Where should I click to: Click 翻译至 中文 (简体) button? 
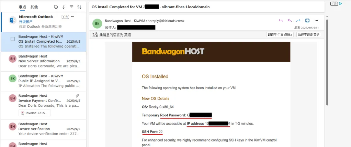pyautogui.click(x=280, y=35)
